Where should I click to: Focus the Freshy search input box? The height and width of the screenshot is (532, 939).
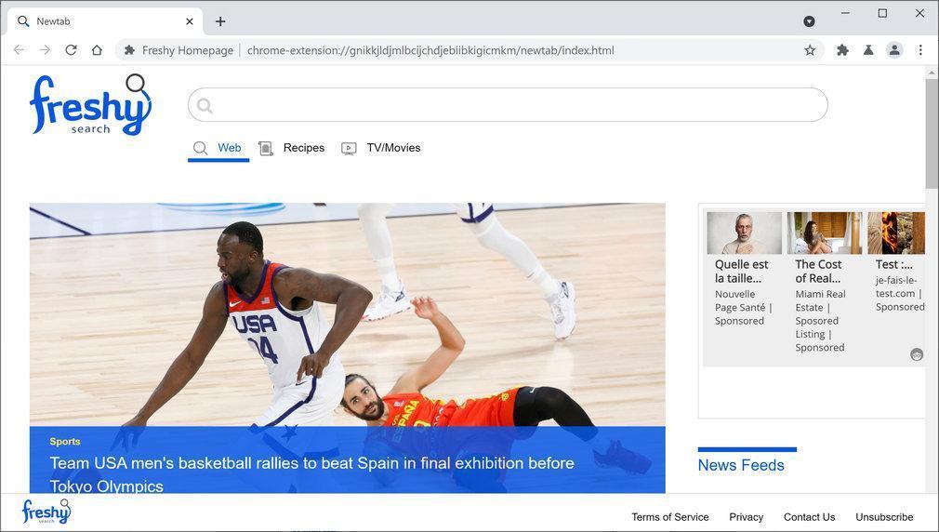pos(508,105)
